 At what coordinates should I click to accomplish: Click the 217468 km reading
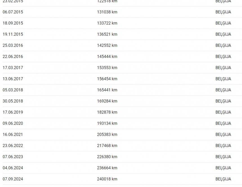click(x=107, y=146)
